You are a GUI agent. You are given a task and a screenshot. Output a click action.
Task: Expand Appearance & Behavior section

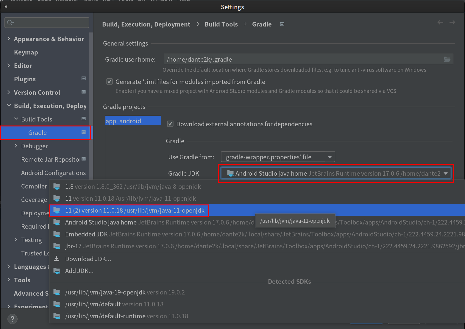pyautogui.click(x=9, y=39)
